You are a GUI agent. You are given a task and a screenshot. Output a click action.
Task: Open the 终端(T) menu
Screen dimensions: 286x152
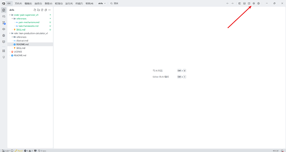pyautogui.click(x=79, y=3)
